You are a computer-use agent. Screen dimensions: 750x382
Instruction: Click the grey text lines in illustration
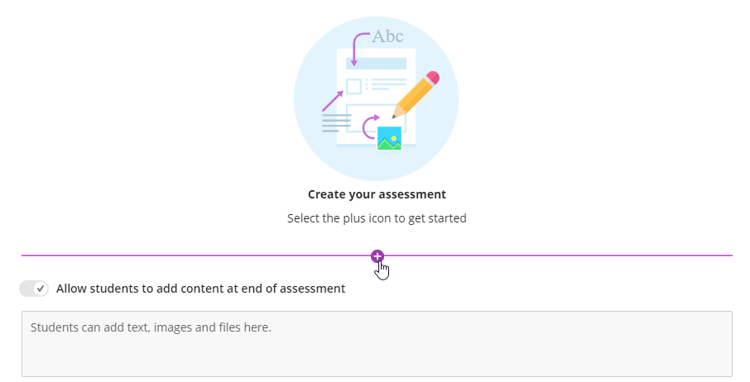click(335, 122)
